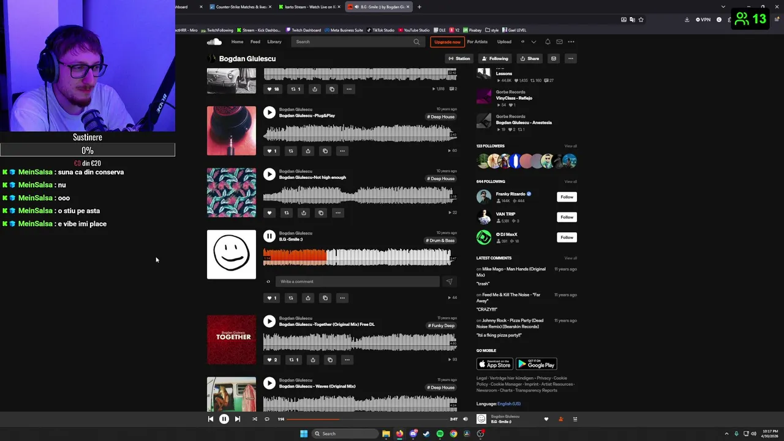The width and height of the screenshot is (784, 441).
Task: Open the next-up queue in player bar
Action: click(x=575, y=419)
